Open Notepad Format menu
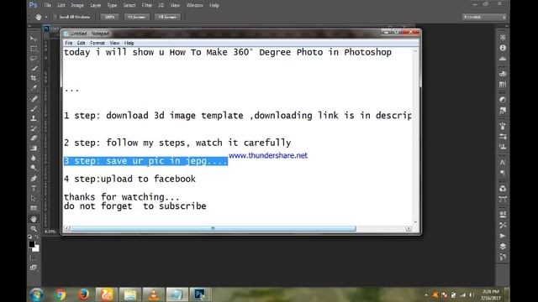538x302 pixels. pos(98,43)
